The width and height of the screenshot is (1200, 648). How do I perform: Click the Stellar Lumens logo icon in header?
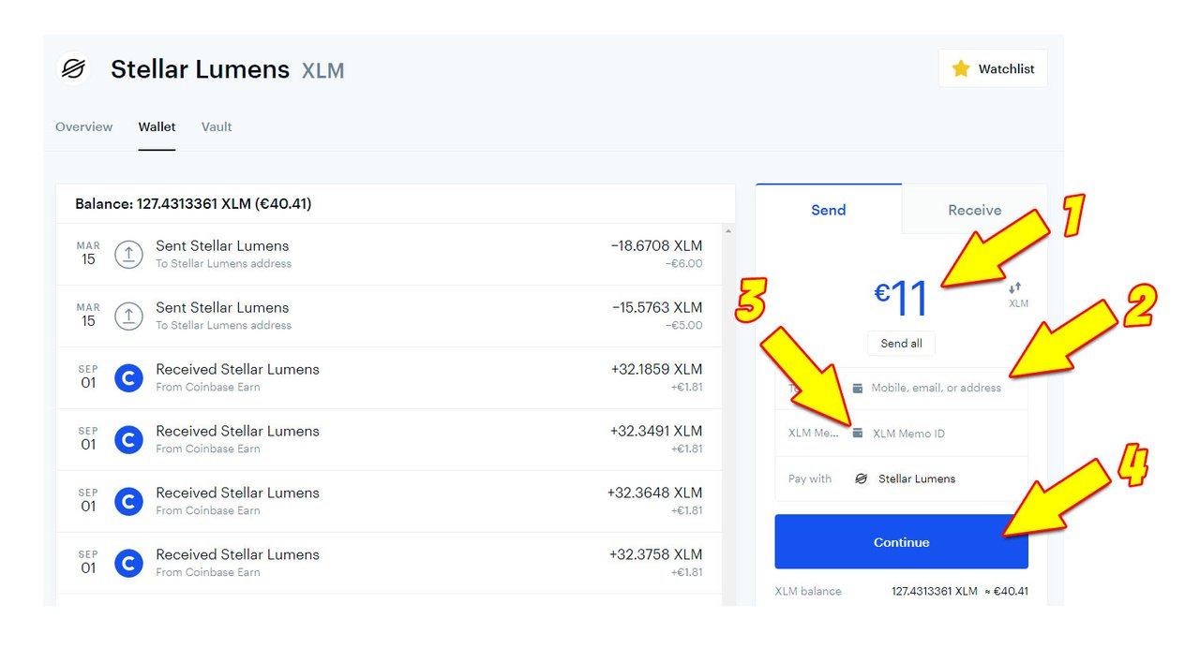coord(72,68)
